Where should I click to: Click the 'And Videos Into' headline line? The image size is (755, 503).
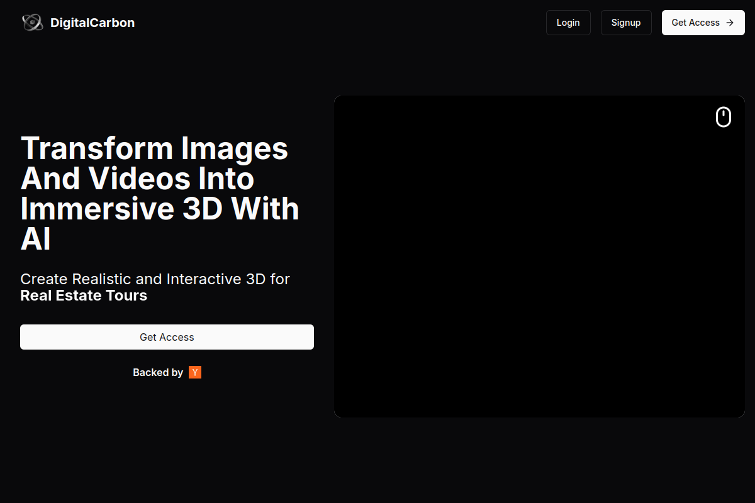pos(137,179)
